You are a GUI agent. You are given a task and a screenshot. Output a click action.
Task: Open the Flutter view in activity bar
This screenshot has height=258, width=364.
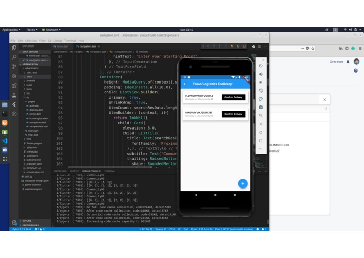[14, 104]
